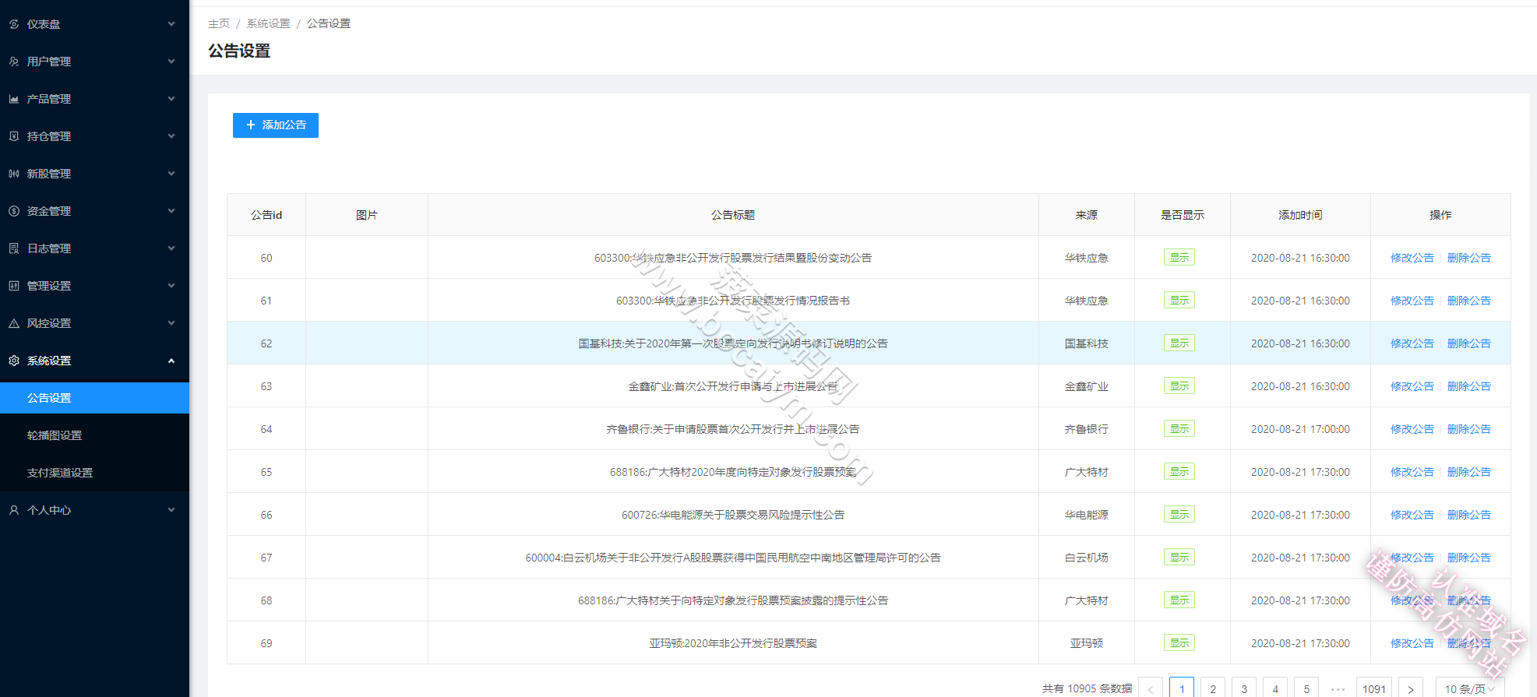Image resolution: width=1537 pixels, height=697 pixels.
Task: Go to page 5 in pagination
Action: [x=1306, y=688]
